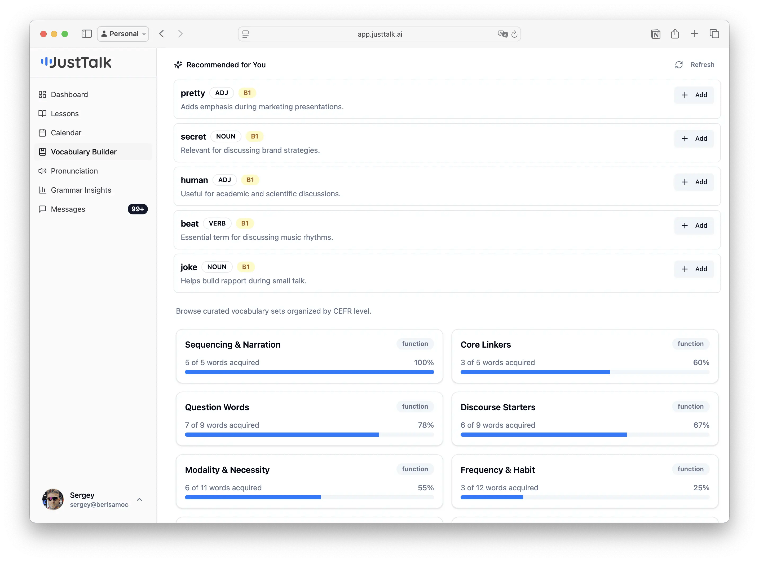The image size is (759, 562).
Task: Click the 78% value on Question Words
Action: 426,425
